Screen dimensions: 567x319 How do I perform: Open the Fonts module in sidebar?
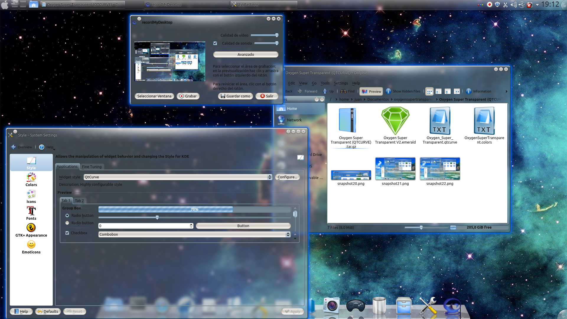(31, 213)
